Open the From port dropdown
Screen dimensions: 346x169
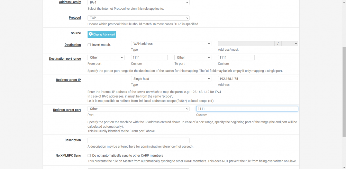(106, 58)
